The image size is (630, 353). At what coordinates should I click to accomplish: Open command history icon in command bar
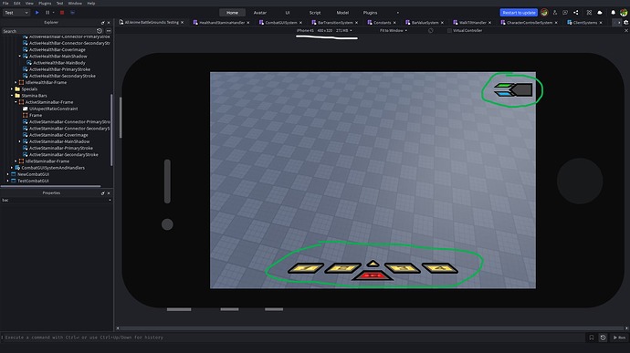[x=603, y=337]
